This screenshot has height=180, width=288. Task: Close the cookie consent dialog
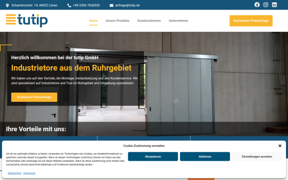(280, 145)
